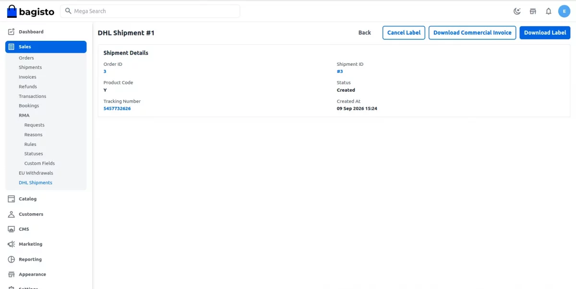Click the Customers sidebar icon

coord(12,214)
